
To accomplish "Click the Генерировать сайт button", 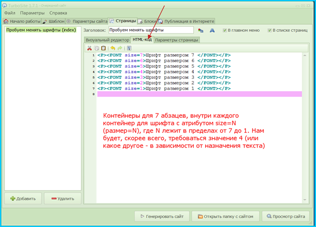I will coord(162,216).
